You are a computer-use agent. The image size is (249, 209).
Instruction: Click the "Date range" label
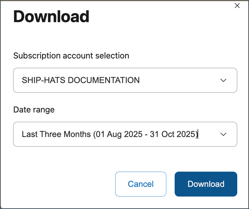pos(34,110)
